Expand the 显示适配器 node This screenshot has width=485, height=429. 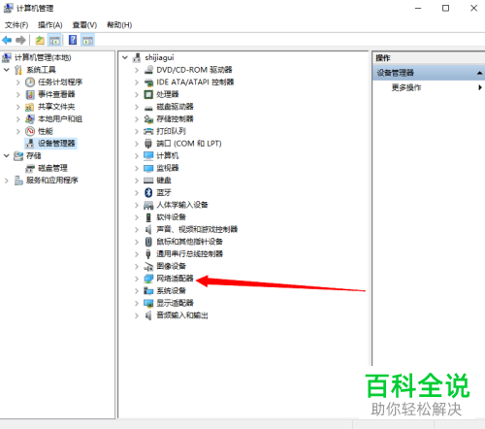[137, 304]
